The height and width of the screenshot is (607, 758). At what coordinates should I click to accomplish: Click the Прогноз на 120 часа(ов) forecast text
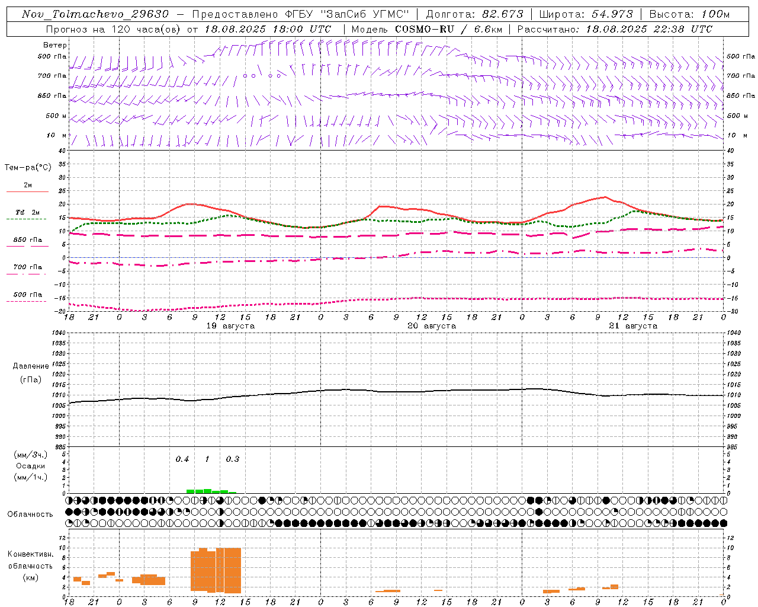click(x=113, y=29)
